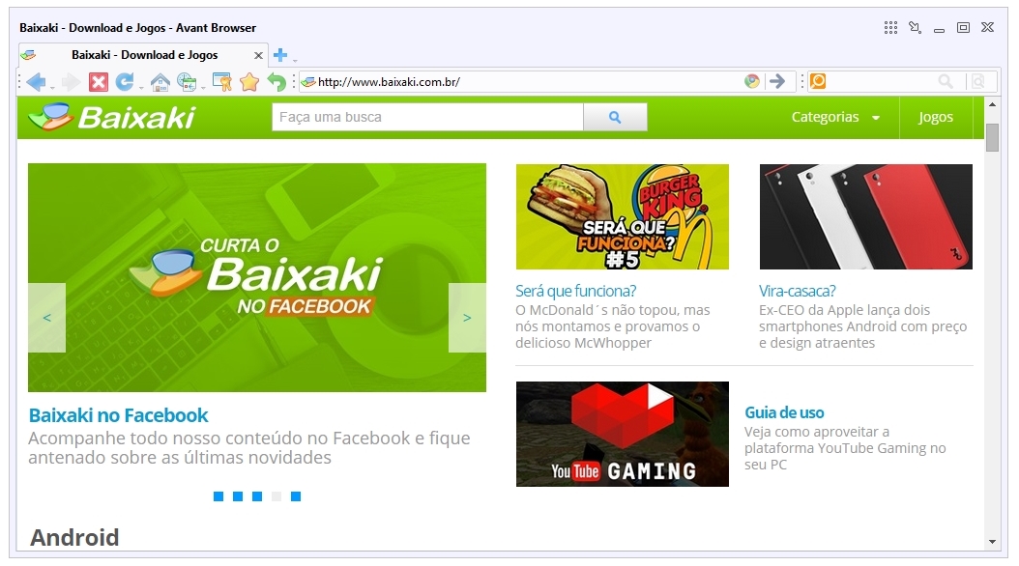The image size is (1019, 566).
Task: Open the Jogos menu item
Action: click(x=936, y=118)
